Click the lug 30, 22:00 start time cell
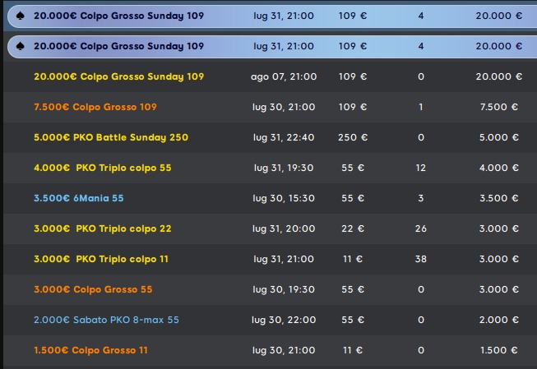The height and width of the screenshot is (369, 537). click(x=284, y=320)
